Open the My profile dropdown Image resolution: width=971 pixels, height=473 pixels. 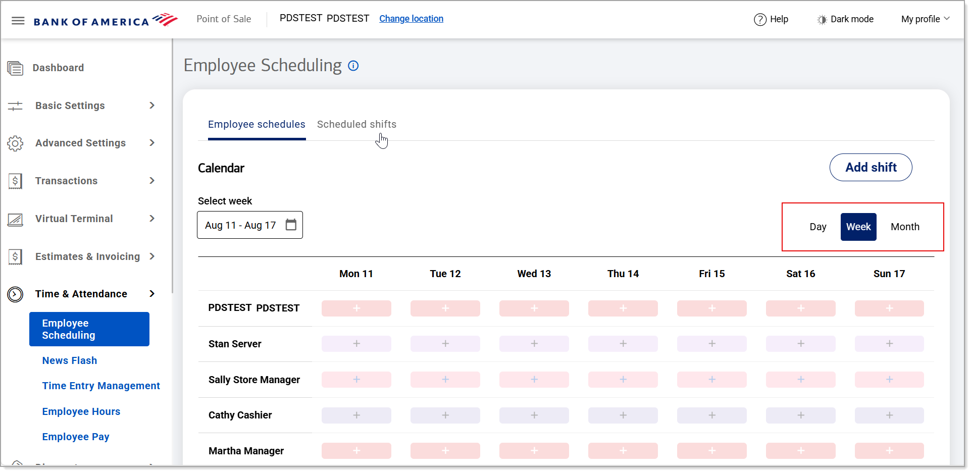coord(926,19)
